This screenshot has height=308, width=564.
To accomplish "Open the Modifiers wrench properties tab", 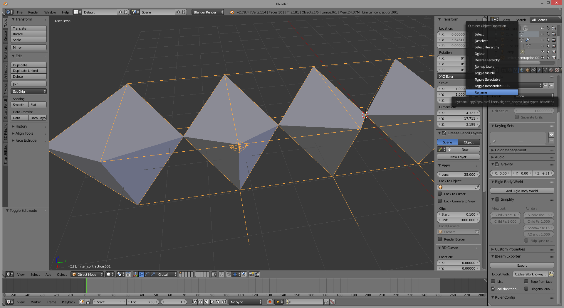I will click(x=539, y=70).
